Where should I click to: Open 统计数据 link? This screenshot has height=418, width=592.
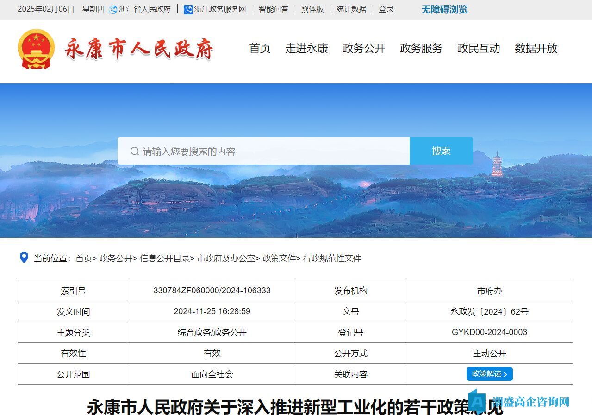[x=351, y=9]
